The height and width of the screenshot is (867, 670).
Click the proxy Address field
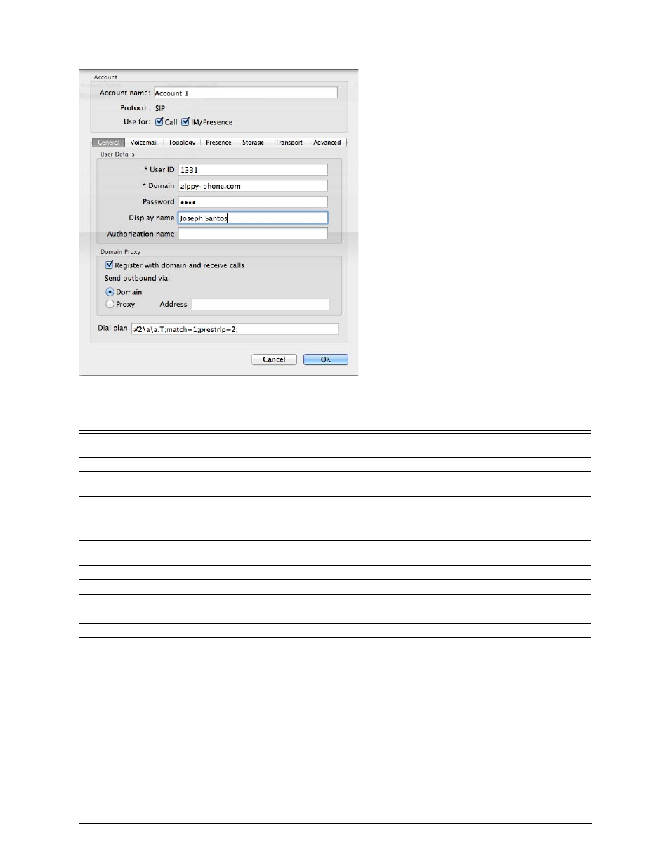(x=261, y=304)
